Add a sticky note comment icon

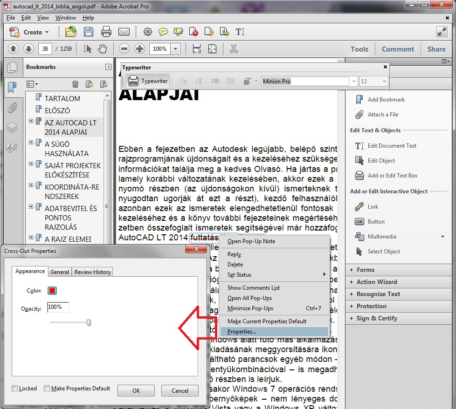(x=163, y=32)
